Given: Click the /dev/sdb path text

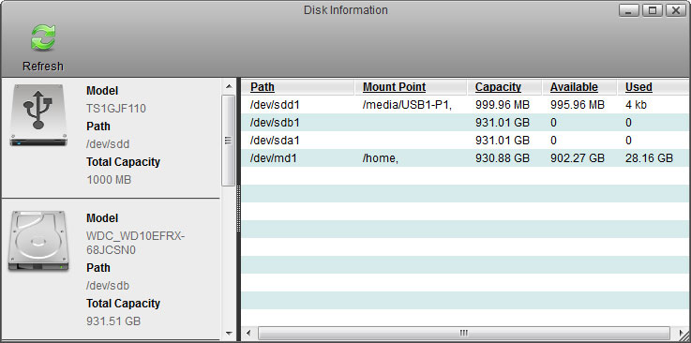Looking at the screenshot, I should pyautogui.click(x=108, y=286).
